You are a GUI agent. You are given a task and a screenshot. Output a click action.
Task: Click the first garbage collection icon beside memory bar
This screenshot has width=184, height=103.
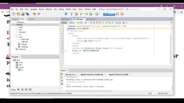click(x=118, y=14)
